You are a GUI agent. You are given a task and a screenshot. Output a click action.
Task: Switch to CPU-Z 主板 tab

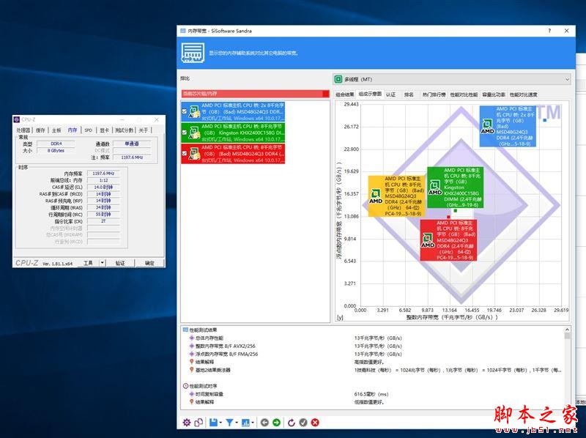56,130
